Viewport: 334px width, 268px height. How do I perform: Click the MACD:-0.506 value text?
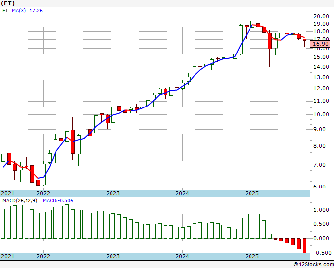[x=58, y=201]
